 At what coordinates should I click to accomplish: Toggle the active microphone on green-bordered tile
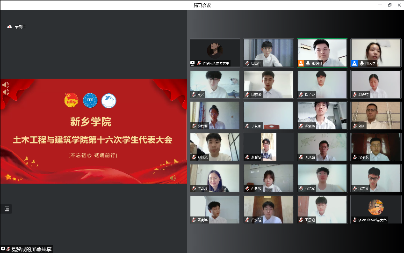pyautogui.click(x=307, y=63)
